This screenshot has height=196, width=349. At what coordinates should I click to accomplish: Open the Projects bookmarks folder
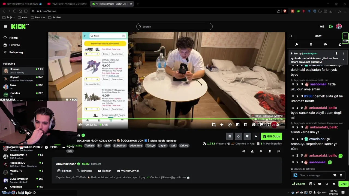[x=8, y=17]
